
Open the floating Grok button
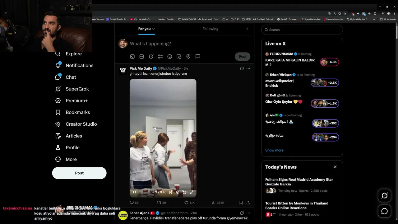385,195
